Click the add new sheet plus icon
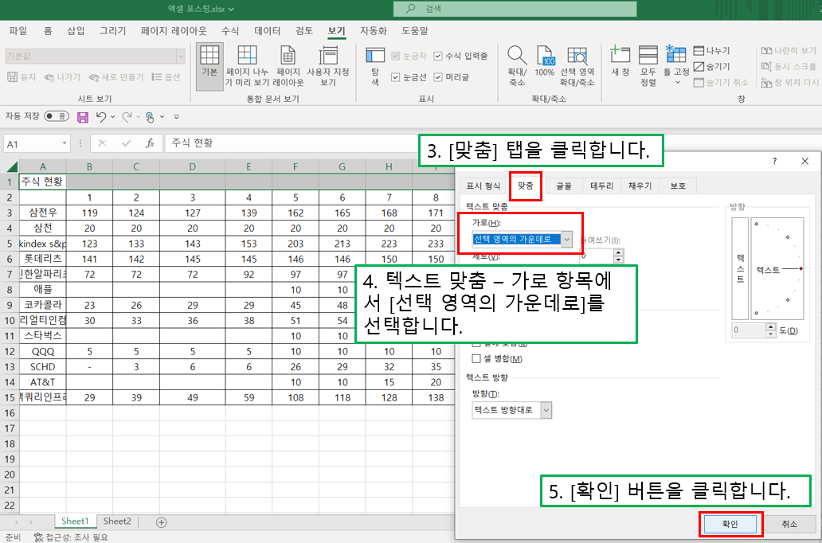This screenshot has width=822, height=543. click(162, 522)
